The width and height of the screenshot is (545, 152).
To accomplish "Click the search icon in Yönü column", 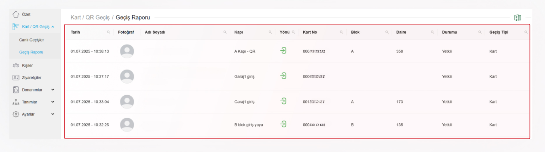I will point(293,32).
